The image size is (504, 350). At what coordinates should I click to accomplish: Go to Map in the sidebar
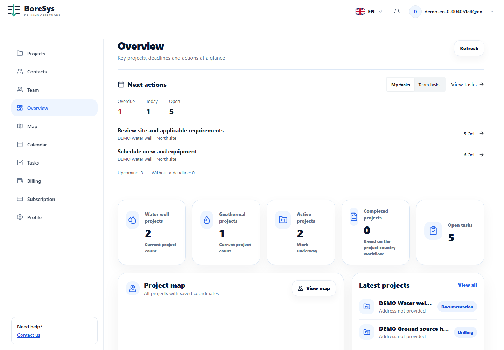coord(54,126)
